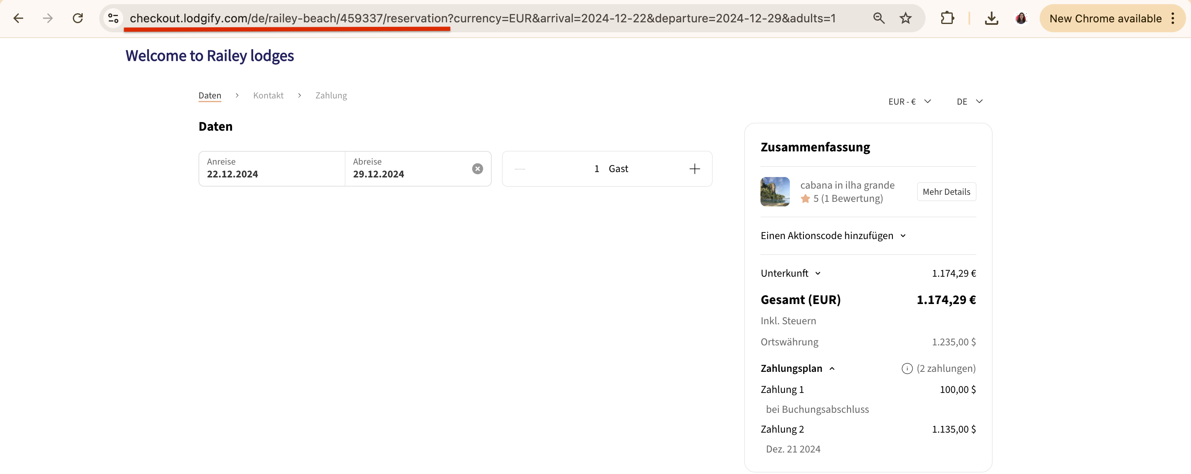Go to the Zahlung step
The height and width of the screenshot is (474, 1191).
331,95
